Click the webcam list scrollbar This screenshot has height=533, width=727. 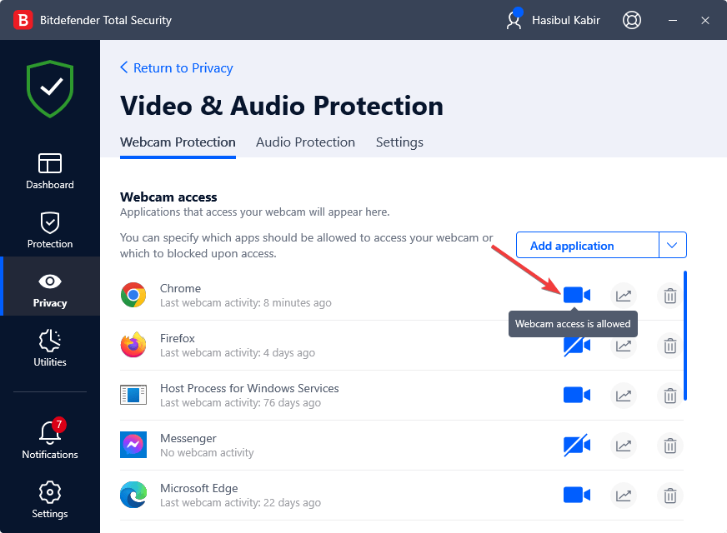coord(685,333)
